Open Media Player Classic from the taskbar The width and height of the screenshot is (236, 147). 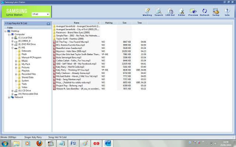coord(51,143)
